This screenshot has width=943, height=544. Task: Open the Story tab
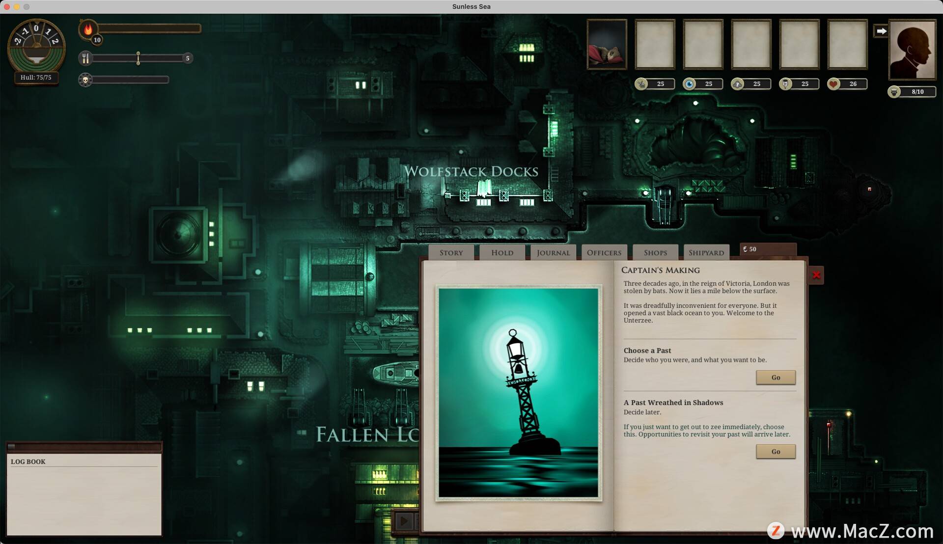click(x=451, y=252)
